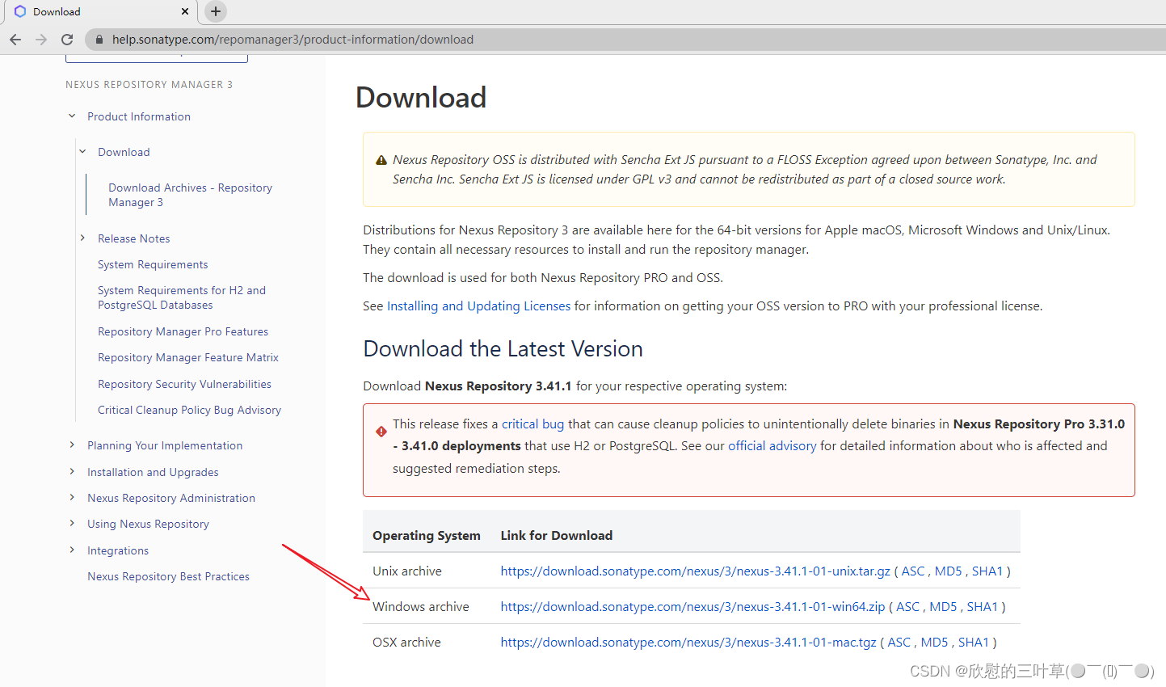This screenshot has width=1166, height=687.
Task: Open Product Information page
Action: 139,116
